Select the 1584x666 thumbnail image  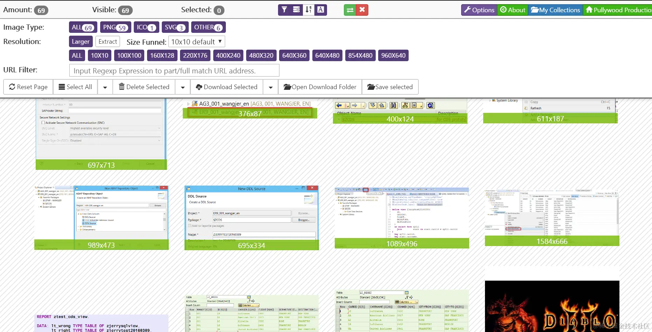(552, 218)
